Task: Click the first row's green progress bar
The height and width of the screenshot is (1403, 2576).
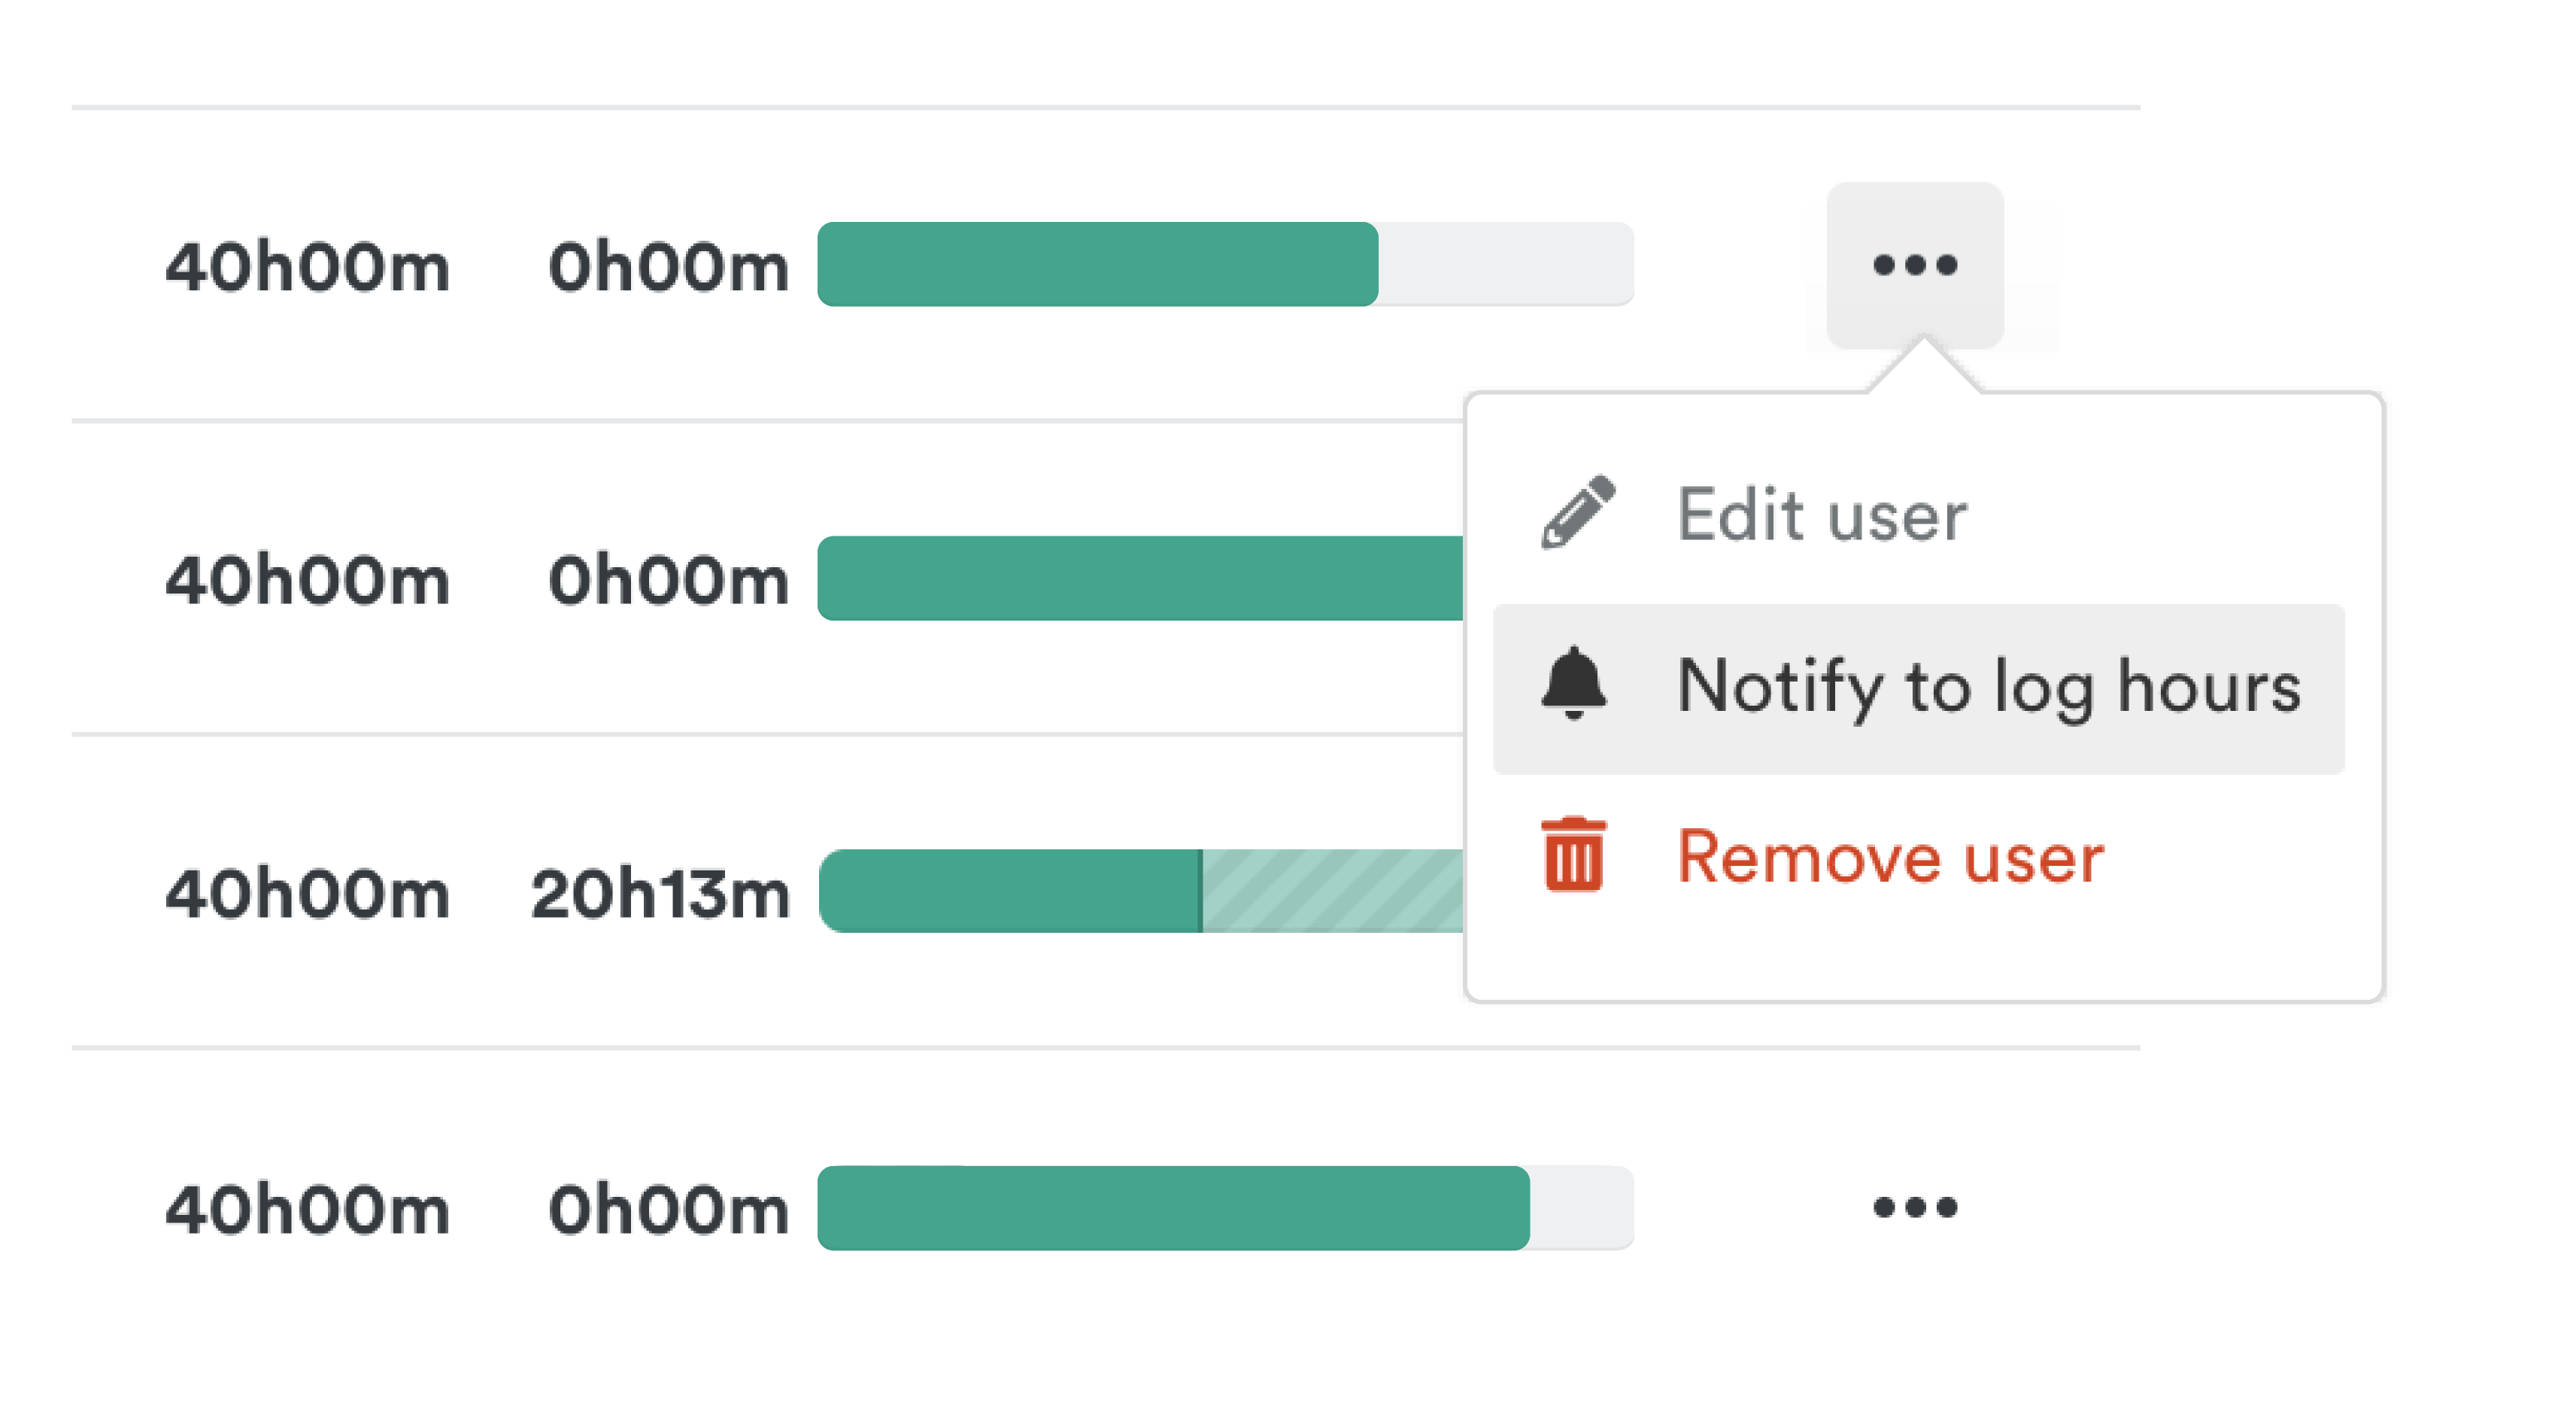Action: point(1097,265)
